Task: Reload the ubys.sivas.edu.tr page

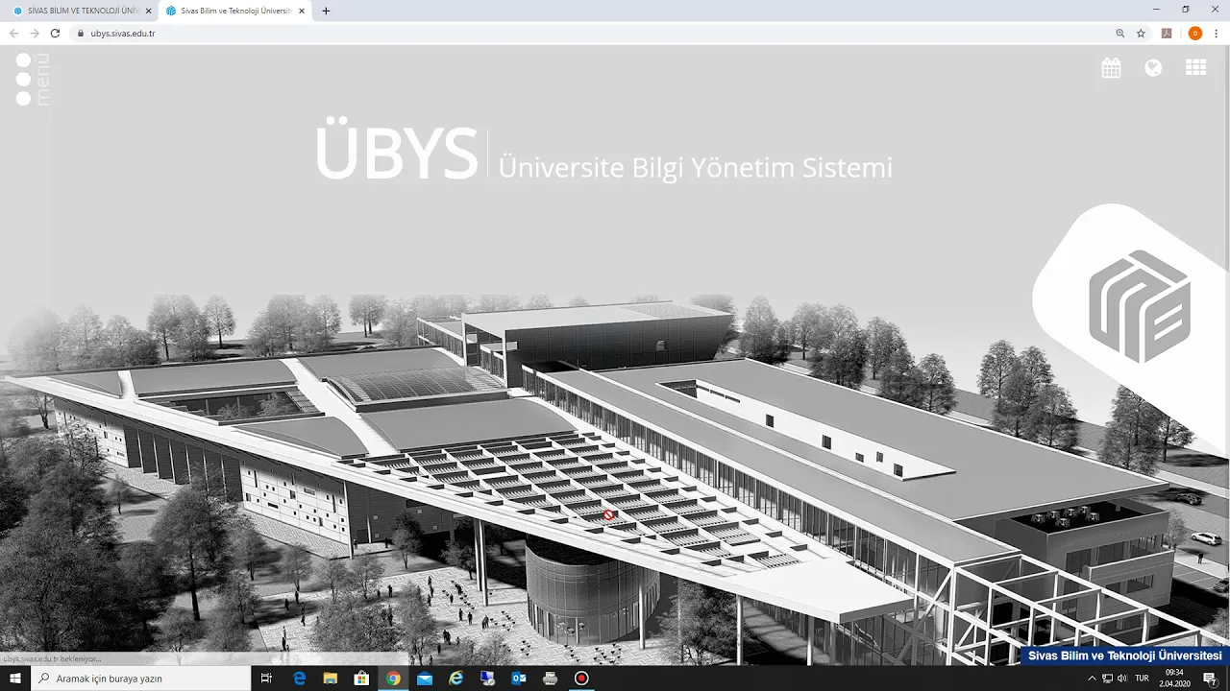Action: (x=55, y=33)
